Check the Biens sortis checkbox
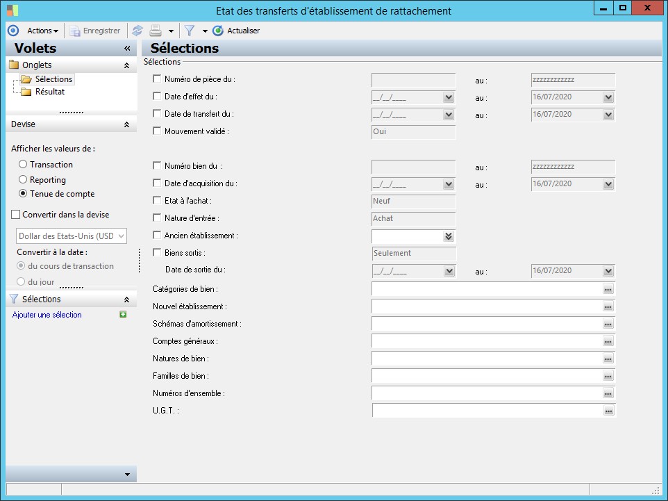Image resolution: width=668 pixels, height=501 pixels. (157, 252)
